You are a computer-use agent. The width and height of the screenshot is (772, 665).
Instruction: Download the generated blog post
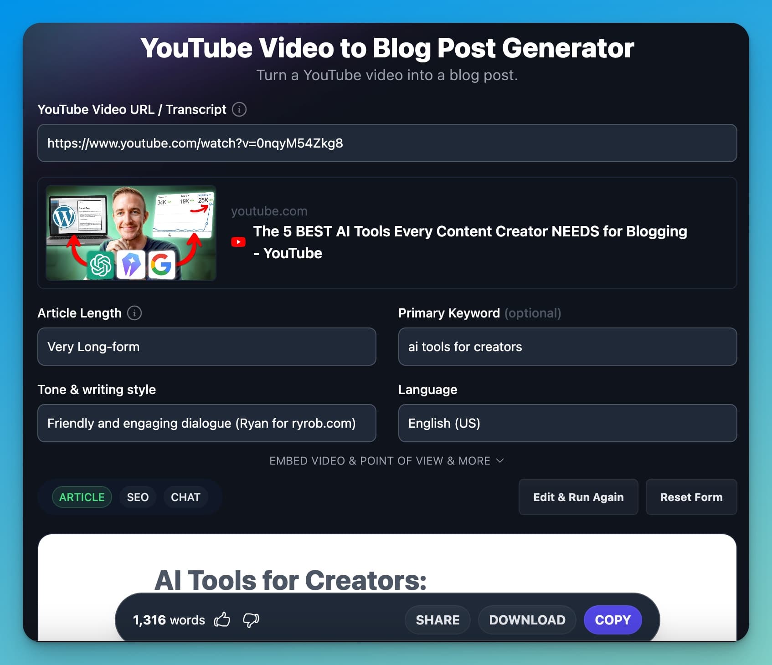coord(527,619)
